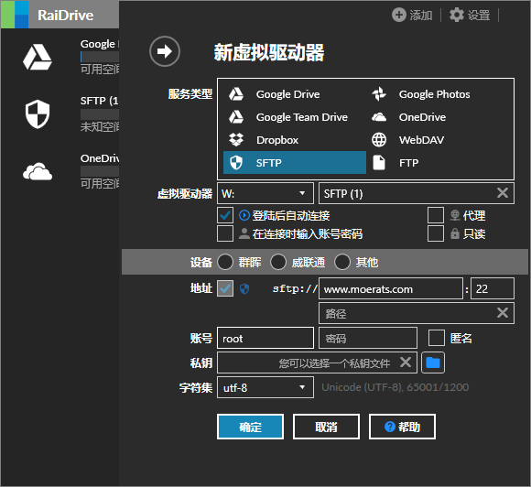Toggle 在连接时输入账号密码 checkbox
The image size is (531, 487).
tap(225, 233)
